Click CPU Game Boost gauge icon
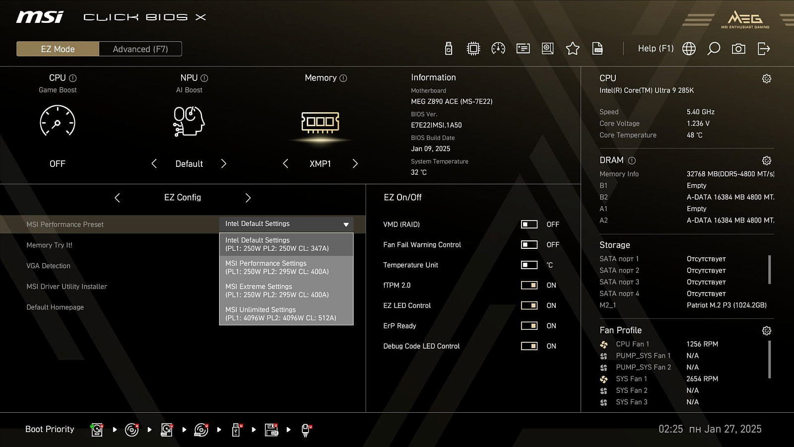The width and height of the screenshot is (794, 447). click(58, 121)
